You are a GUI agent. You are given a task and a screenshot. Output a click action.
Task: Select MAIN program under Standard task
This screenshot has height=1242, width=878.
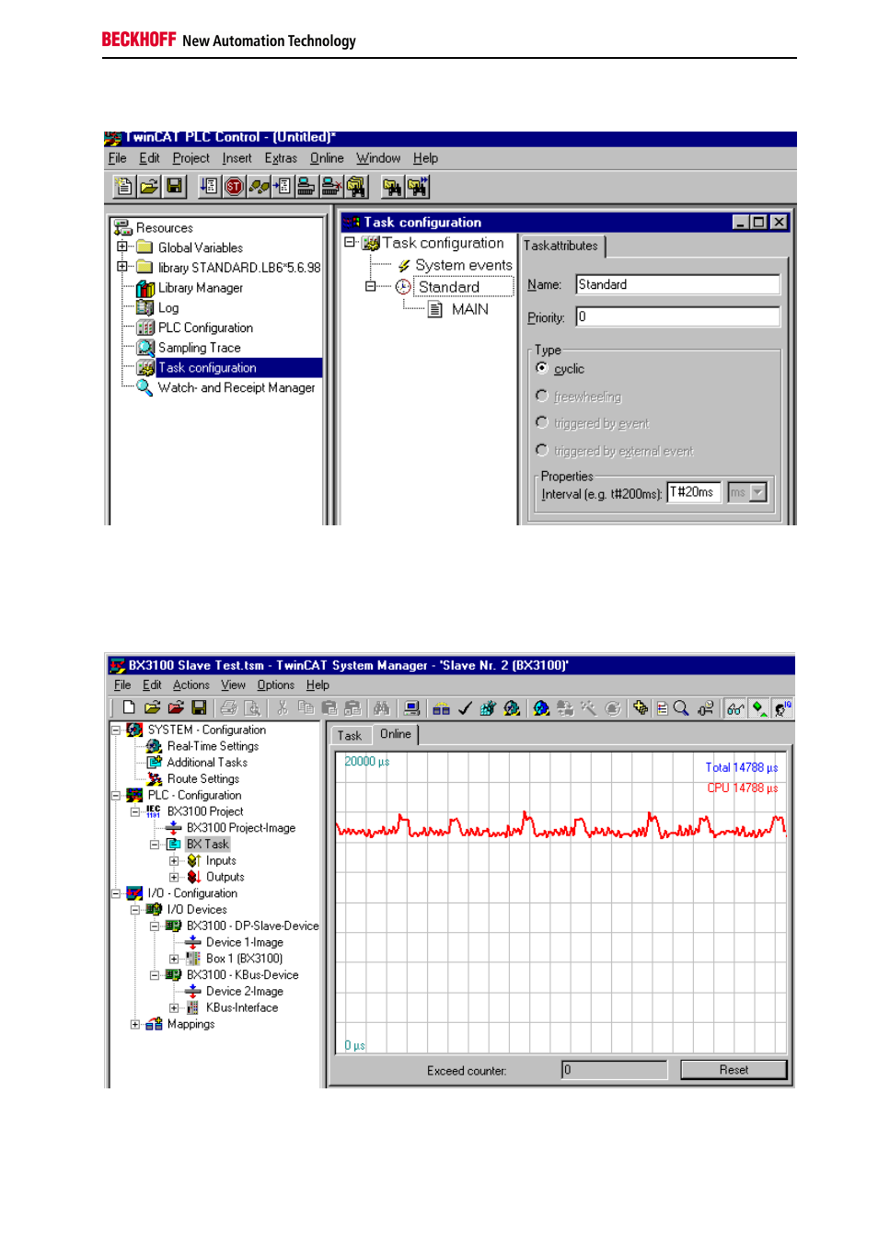(x=469, y=309)
